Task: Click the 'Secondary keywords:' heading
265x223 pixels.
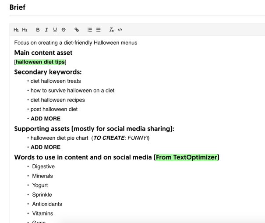Action: pyautogui.click(x=48, y=72)
